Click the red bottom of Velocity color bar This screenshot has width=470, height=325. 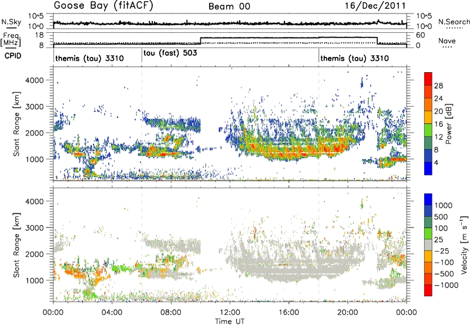tap(428, 290)
